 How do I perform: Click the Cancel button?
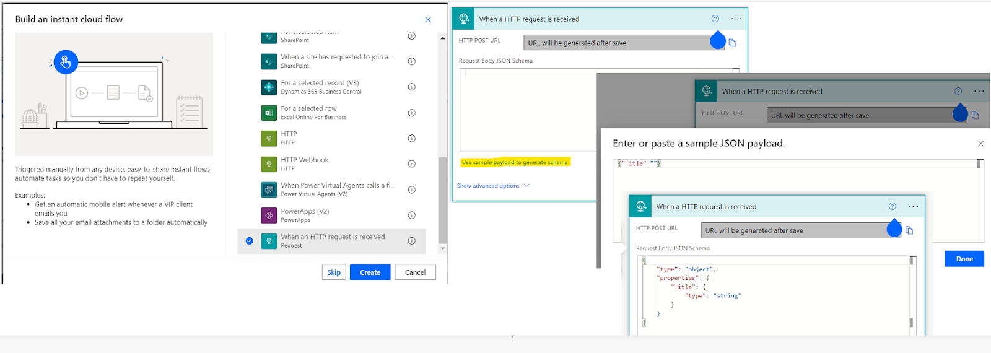(415, 272)
